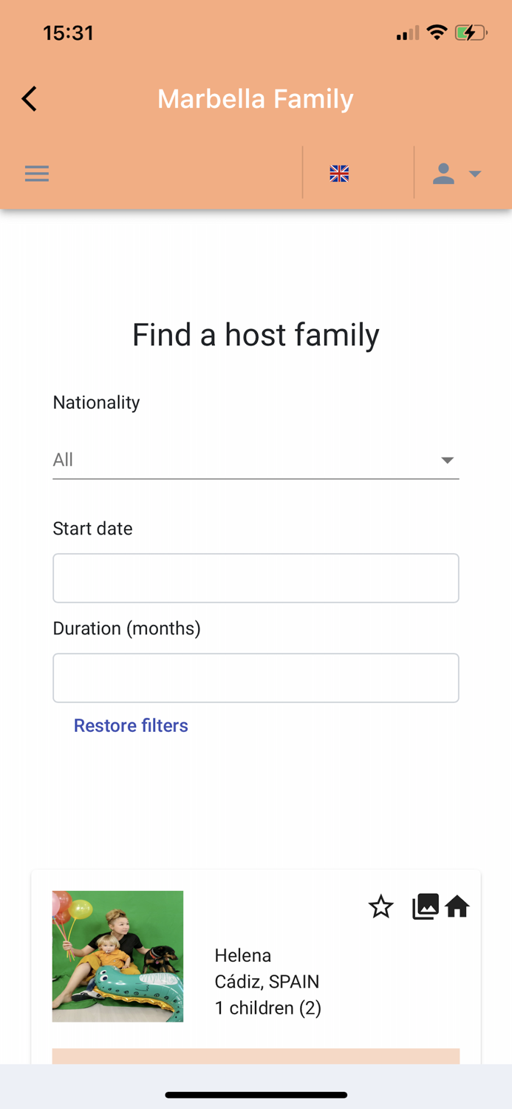Open the hamburger navigation menu
The height and width of the screenshot is (1109, 512).
37,174
